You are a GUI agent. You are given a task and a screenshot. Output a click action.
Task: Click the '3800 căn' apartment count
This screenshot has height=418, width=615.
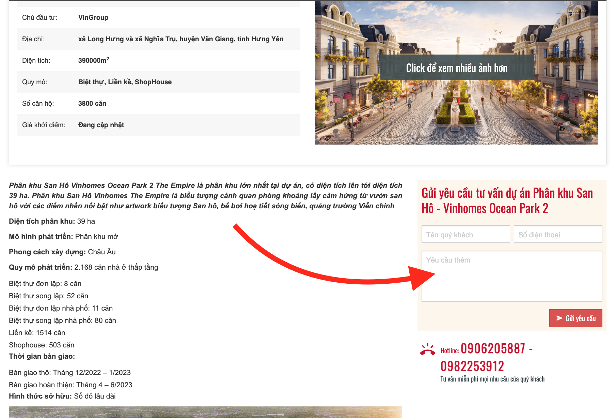[92, 103]
